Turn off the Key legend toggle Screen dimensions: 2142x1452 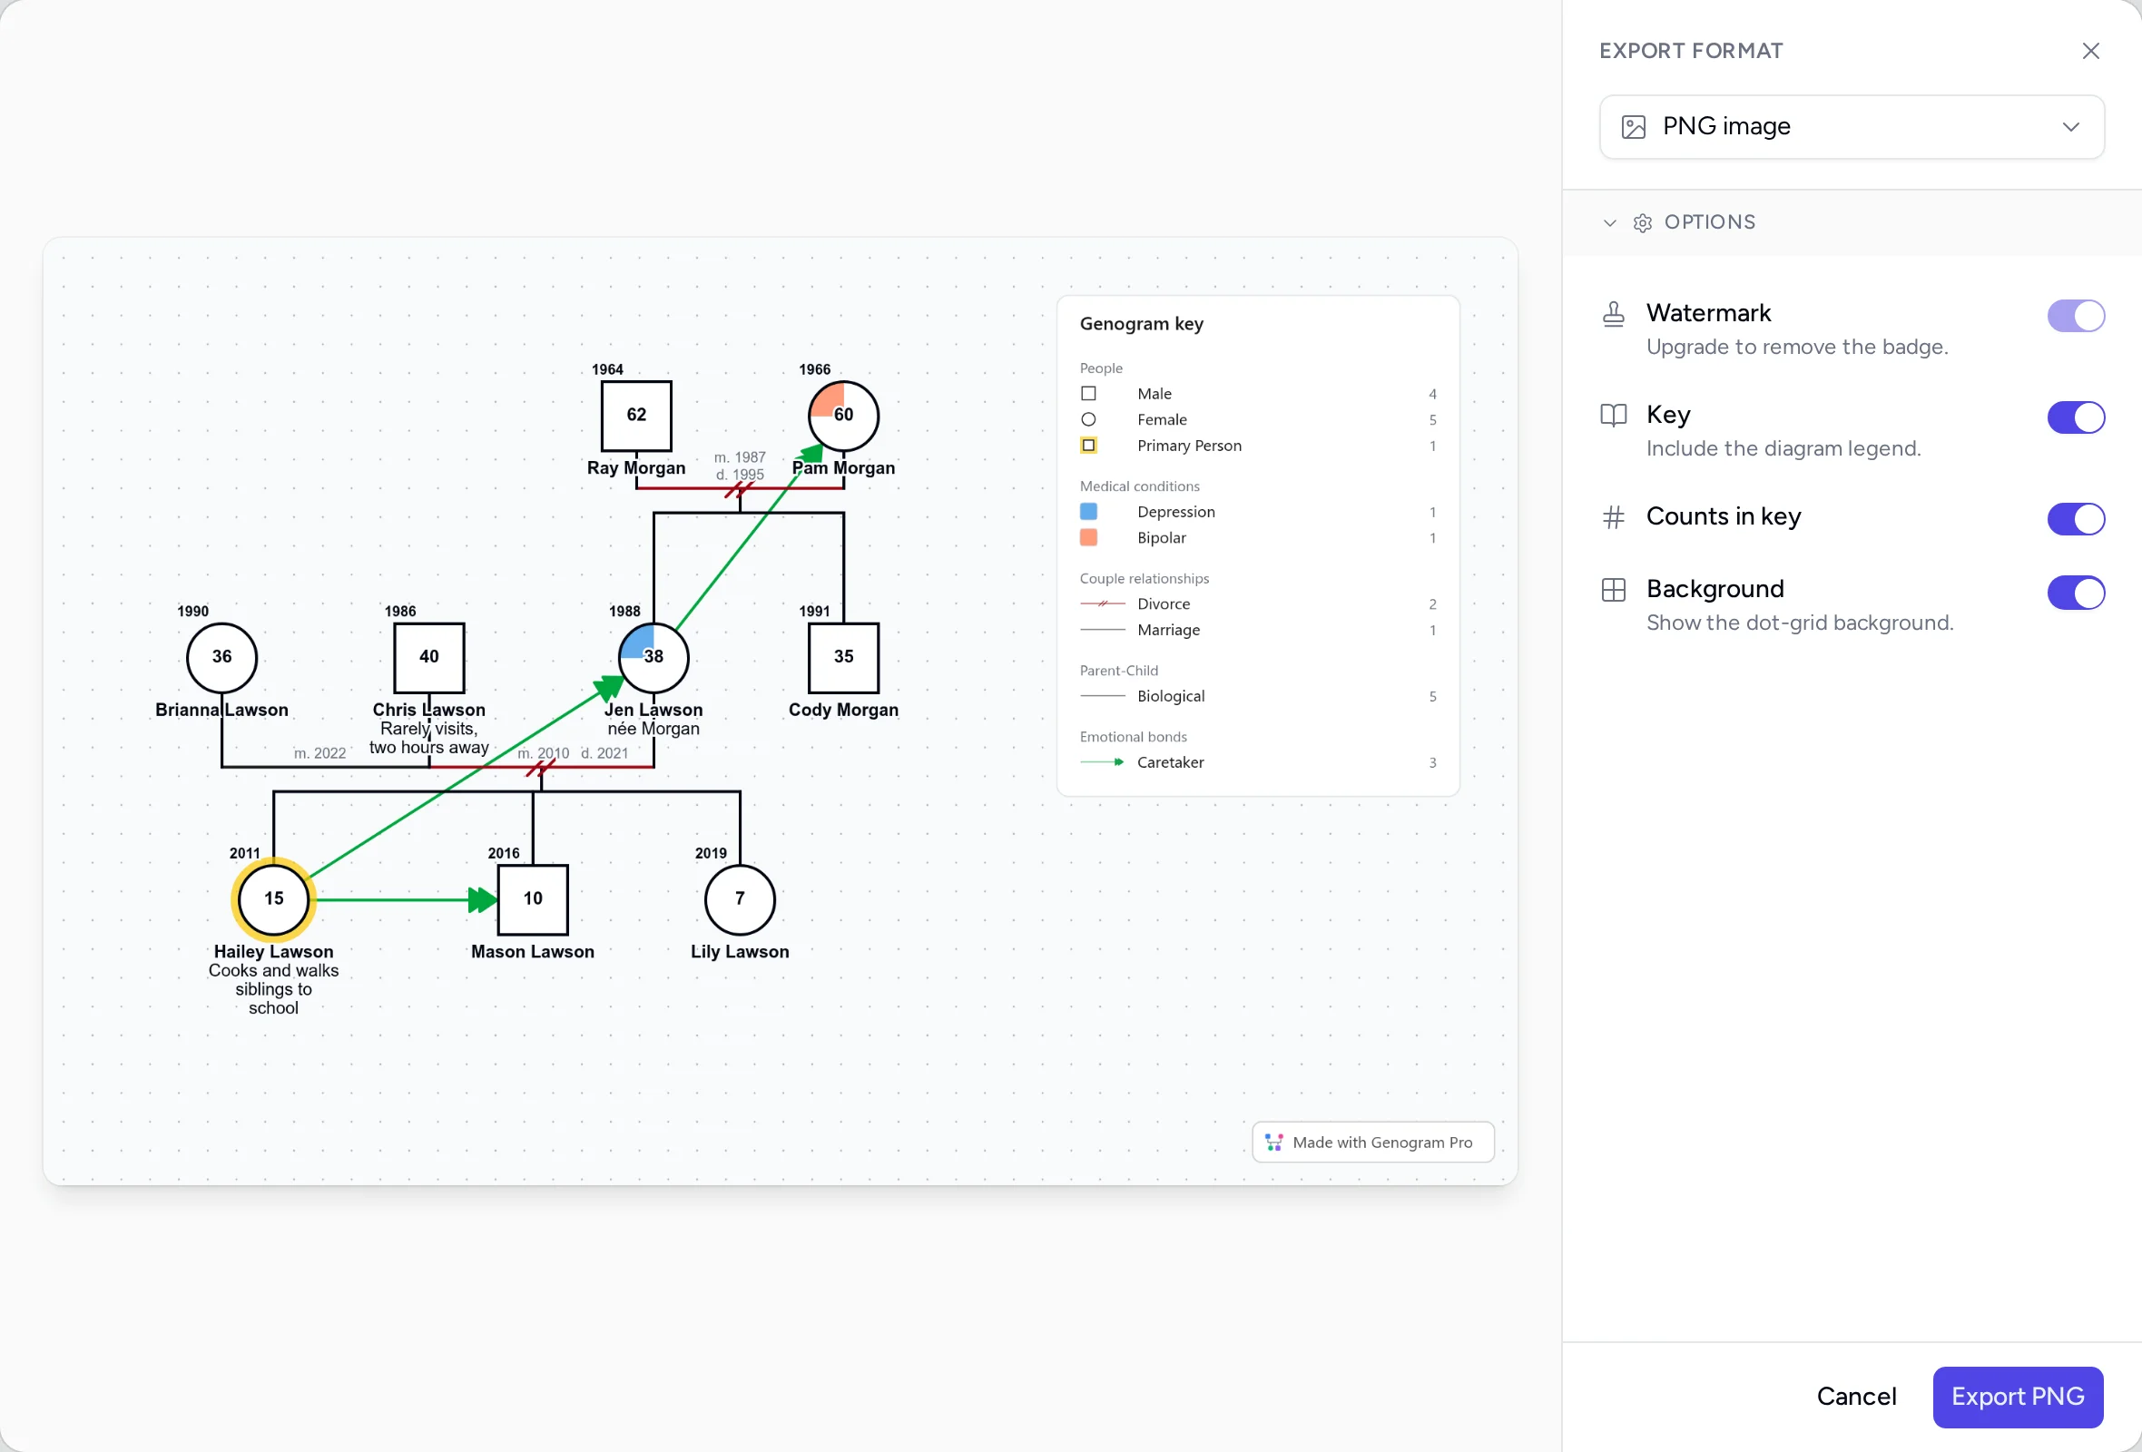coord(2076,417)
